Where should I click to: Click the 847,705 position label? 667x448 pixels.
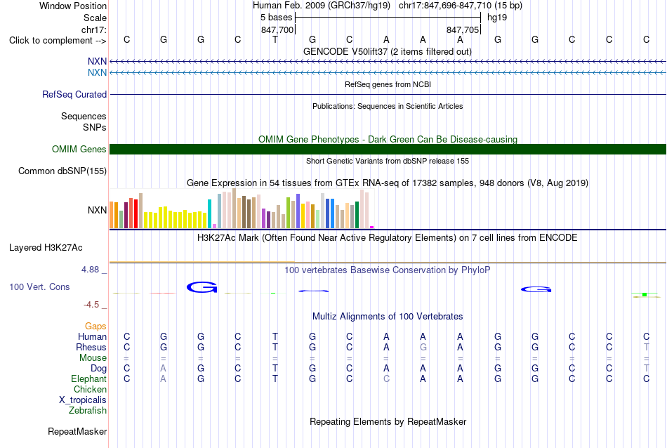click(463, 29)
